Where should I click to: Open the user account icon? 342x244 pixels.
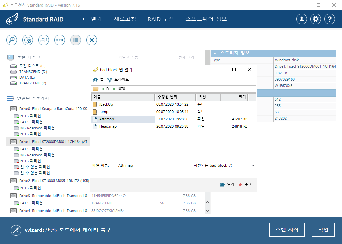coord(302,19)
